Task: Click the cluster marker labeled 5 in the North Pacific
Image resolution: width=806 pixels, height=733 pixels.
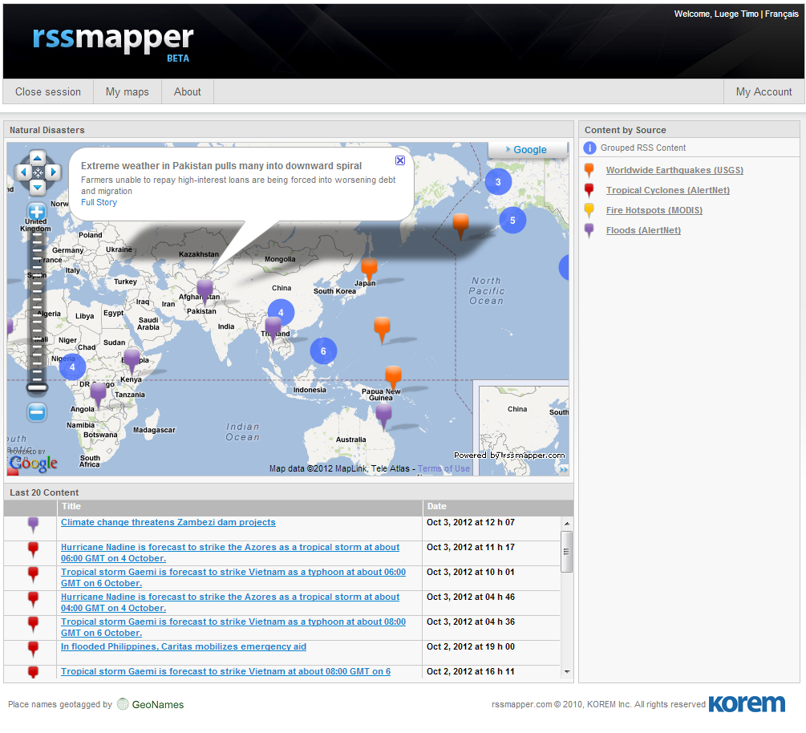Action: (x=512, y=221)
